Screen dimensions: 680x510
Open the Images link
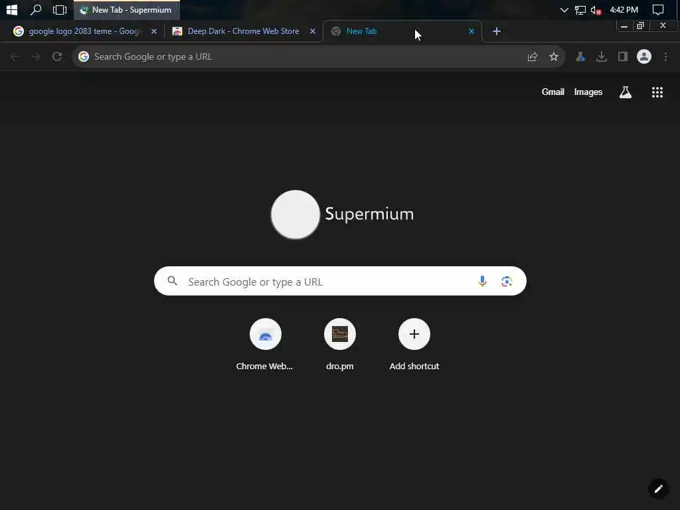588,92
